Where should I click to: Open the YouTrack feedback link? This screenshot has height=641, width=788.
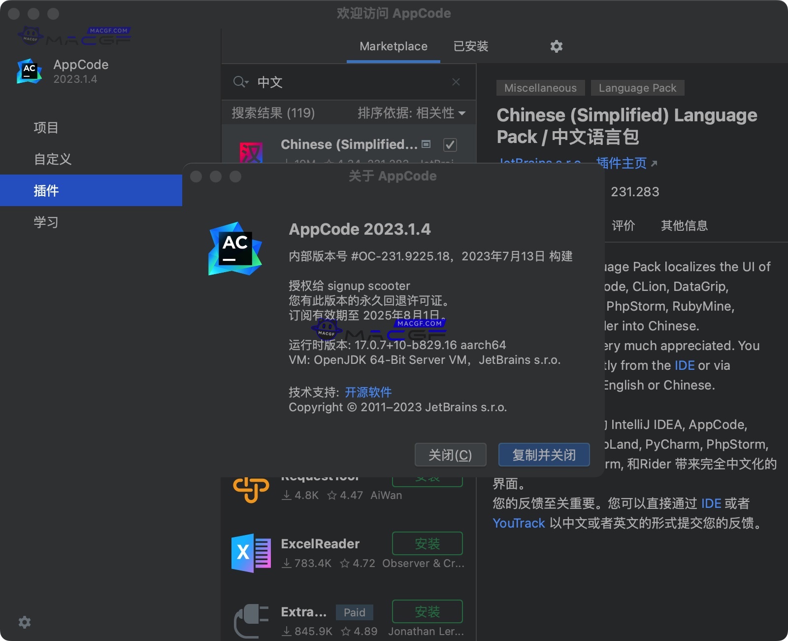(518, 523)
